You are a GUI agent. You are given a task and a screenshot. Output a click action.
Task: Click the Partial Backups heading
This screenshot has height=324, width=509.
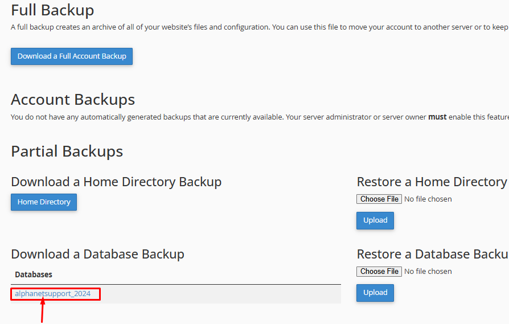[x=67, y=151]
